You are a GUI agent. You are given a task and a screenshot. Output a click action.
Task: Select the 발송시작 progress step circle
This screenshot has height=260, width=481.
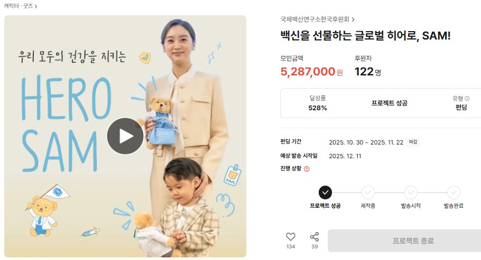point(411,192)
